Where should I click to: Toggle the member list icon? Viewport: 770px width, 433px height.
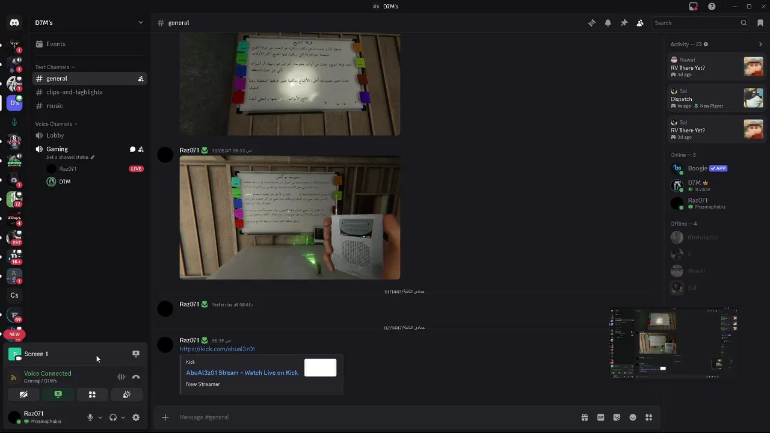coord(640,23)
